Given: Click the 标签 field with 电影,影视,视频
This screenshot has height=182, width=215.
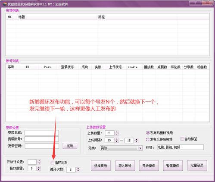Looking at the screenshot, I should tap(181, 147).
